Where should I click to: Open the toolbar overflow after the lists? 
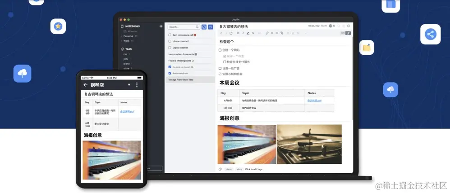306,33
